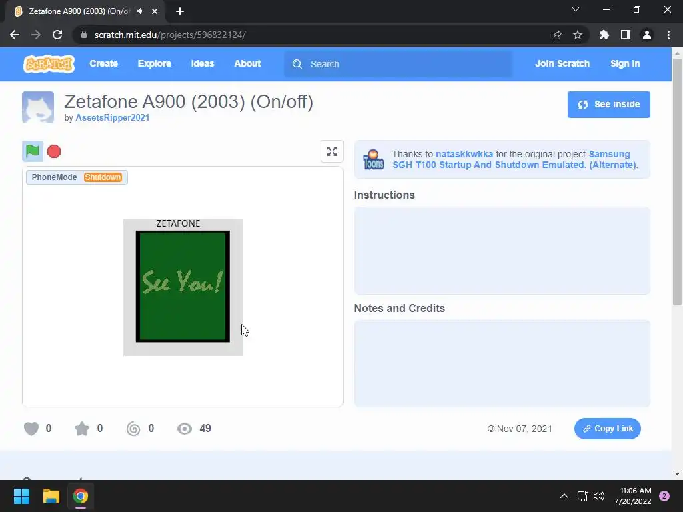Viewport: 683px width, 512px height.
Task: Click the Scratch logo
Action: coord(49,64)
